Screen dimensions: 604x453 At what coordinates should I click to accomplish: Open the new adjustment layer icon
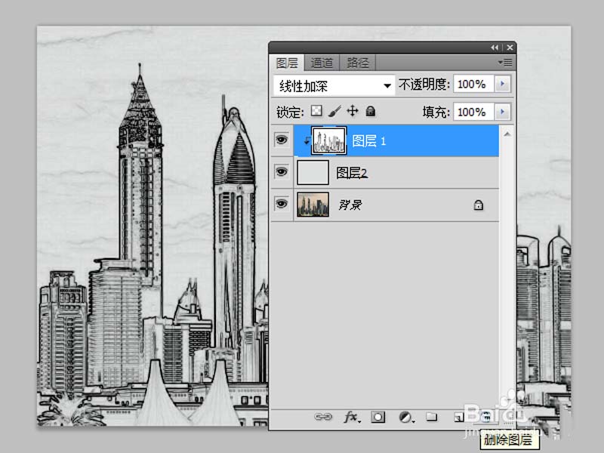coord(407,416)
